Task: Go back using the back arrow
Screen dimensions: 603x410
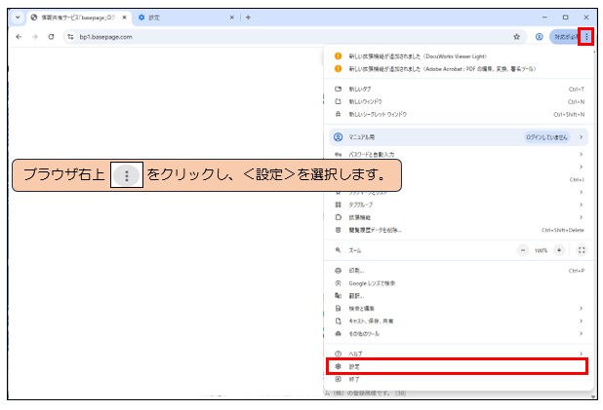Action: 19,37
